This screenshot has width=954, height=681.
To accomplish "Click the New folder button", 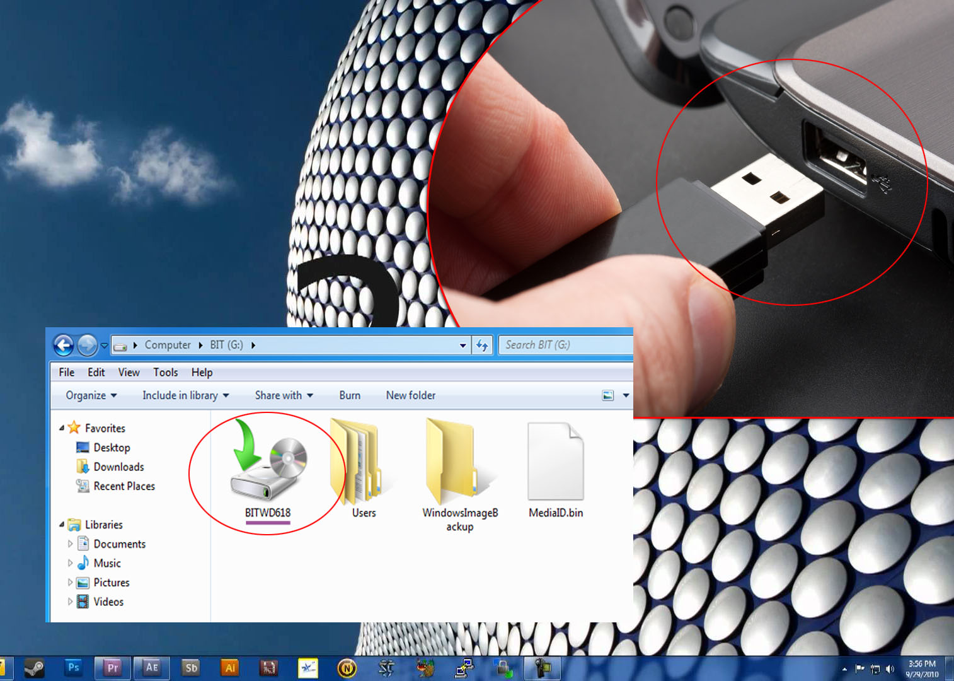I will pos(411,395).
